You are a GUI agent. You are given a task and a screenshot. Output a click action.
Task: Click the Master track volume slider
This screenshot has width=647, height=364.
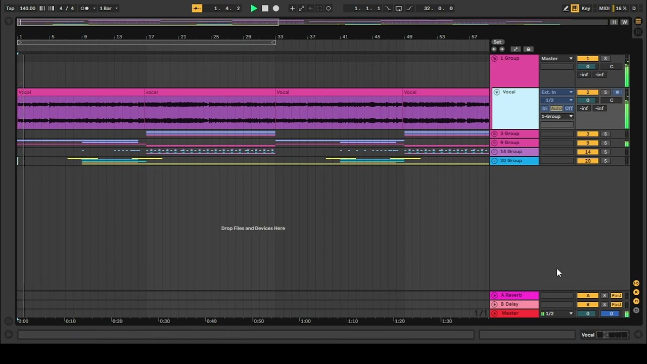(587, 313)
